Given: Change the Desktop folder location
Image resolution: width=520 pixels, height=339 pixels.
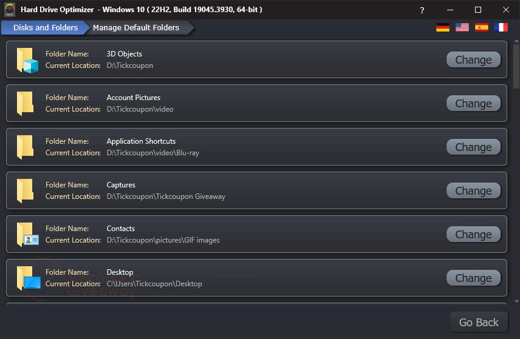Looking at the screenshot, I should pyautogui.click(x=473, y=278).
